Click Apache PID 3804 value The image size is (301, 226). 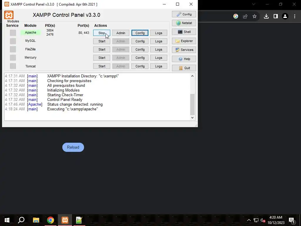coord(50,30)
